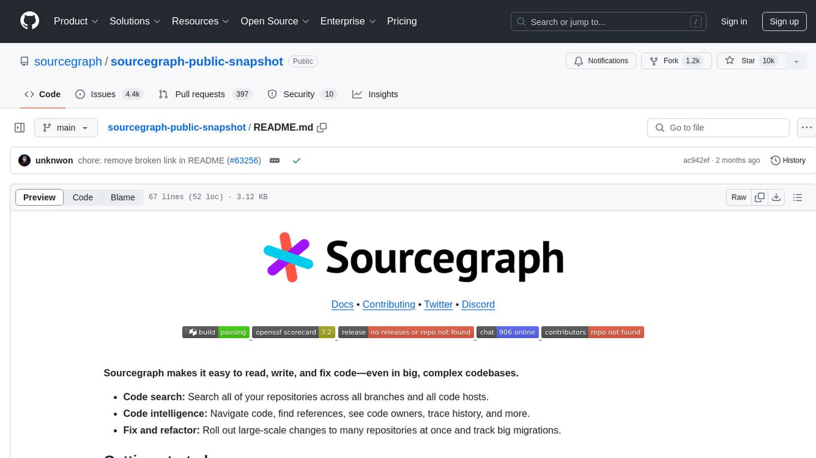Open the sourcegraph owner link
The height and width of the screenshot is (458, 816).
click(x=68, y=61)
